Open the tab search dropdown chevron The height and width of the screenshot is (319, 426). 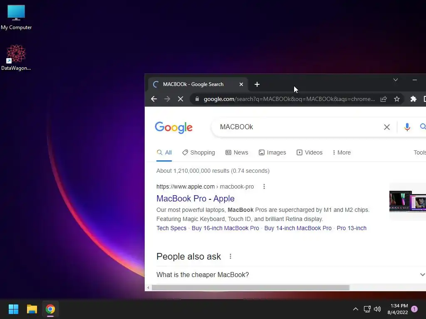pyautogui.click(x=396, y=80)
